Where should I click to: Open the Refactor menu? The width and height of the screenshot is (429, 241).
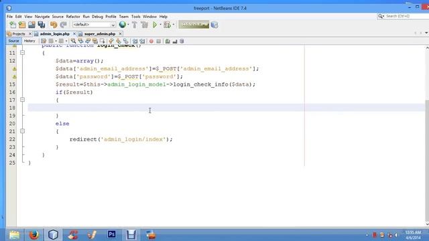[x=73, y=17]
